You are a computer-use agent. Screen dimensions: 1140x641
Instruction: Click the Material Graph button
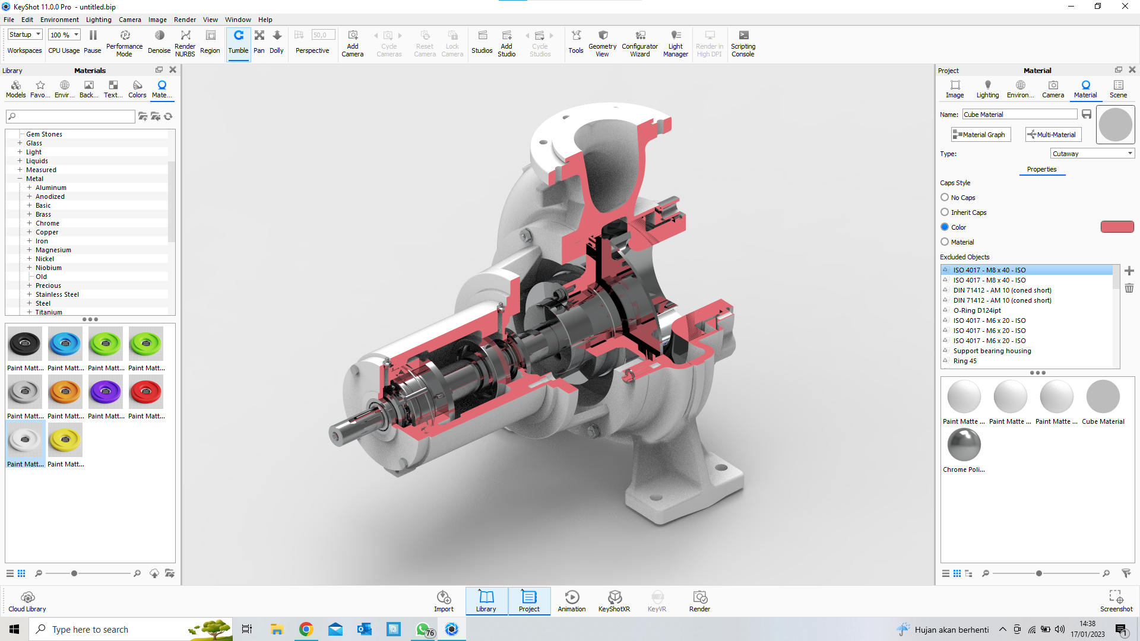coord(980,135)
